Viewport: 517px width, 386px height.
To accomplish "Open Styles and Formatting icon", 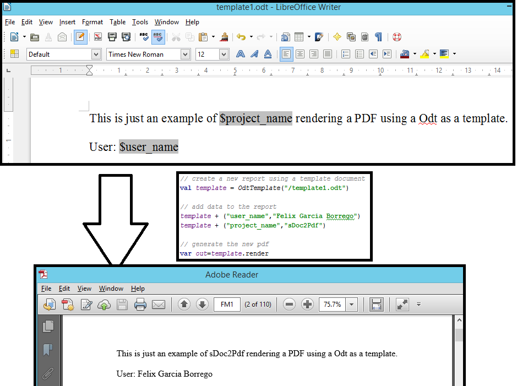I will [14, 54].
